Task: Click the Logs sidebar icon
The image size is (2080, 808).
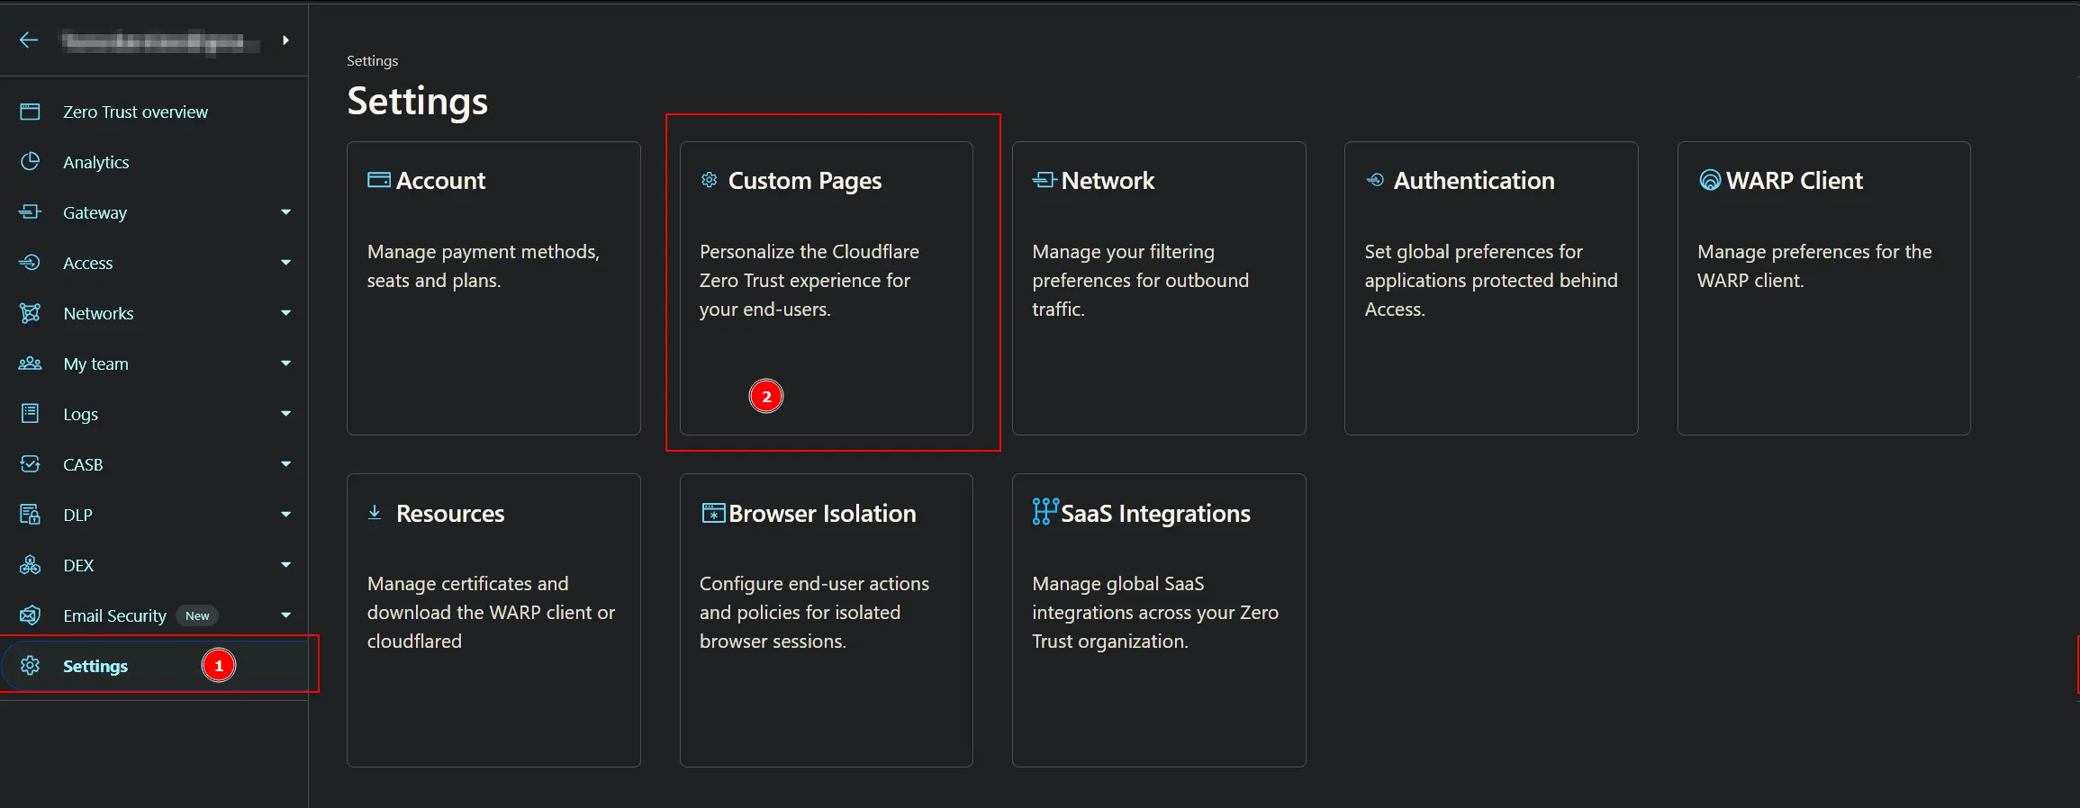Action: [x=30, y=414]
